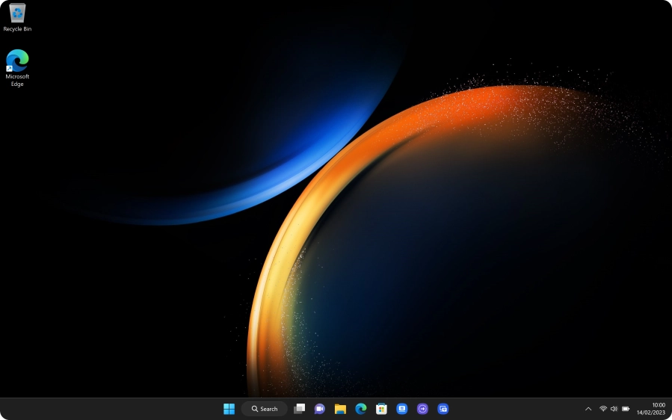The width and height of the screenshot is (672, 420).
Task: Launch the Teams Chat taskbar icon
Action: coord(319,409)
